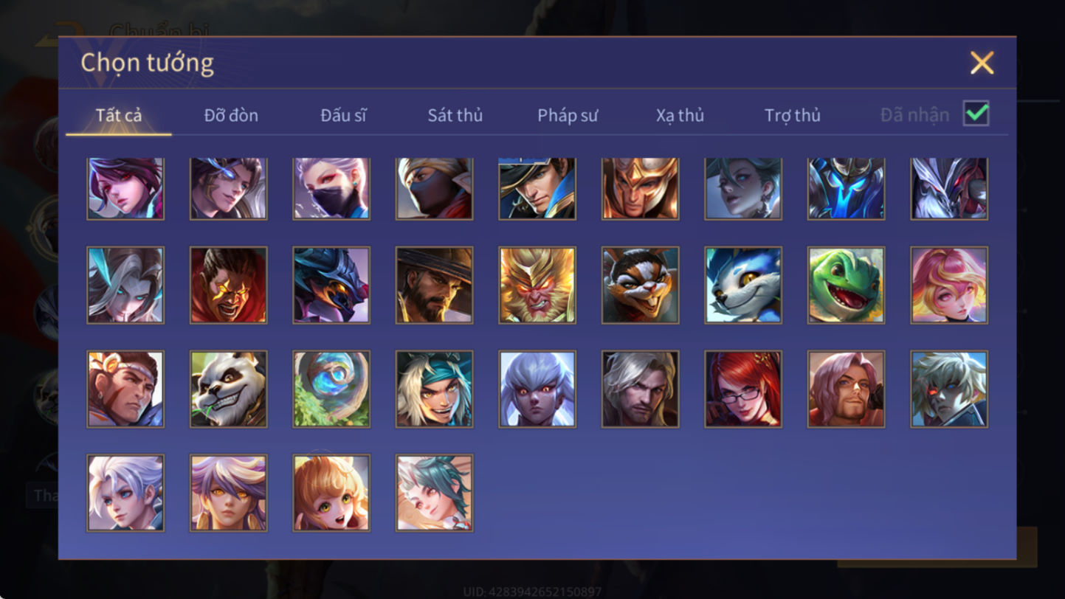Select the blonde girl hero in last row

point(331,494)
